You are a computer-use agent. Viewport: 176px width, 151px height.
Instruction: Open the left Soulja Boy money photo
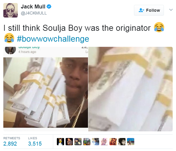pyautogui.click(x=46, y=89)
